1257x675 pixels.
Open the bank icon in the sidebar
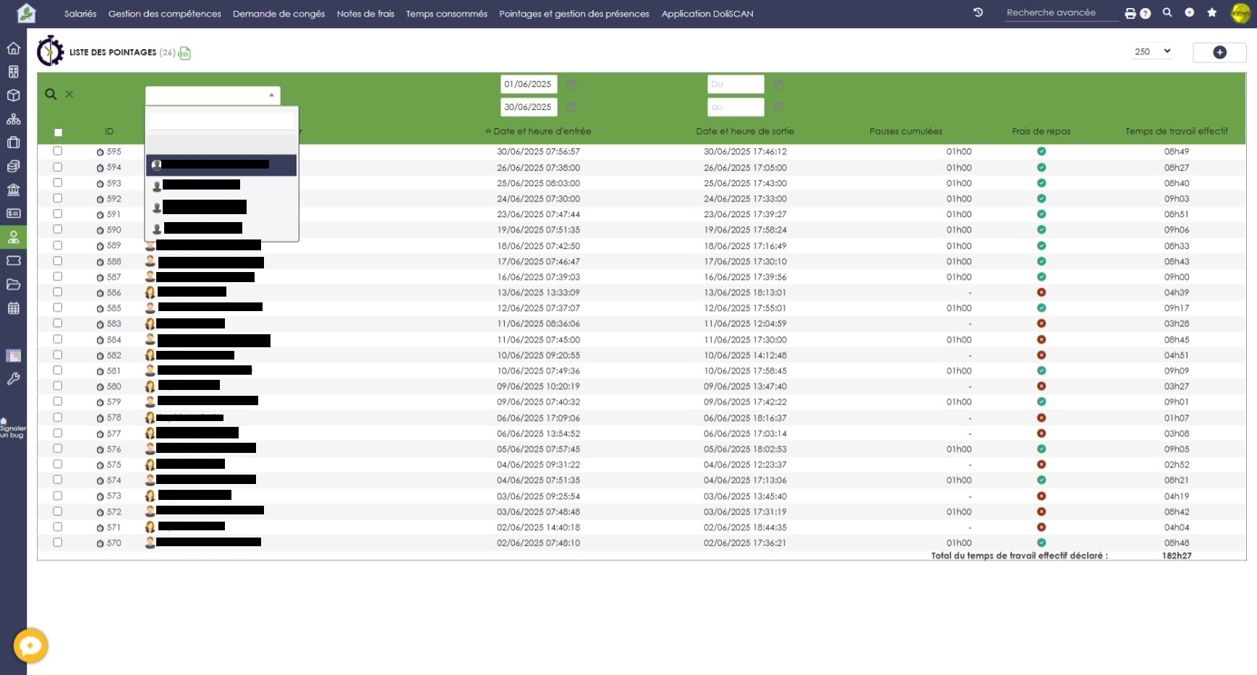pos(13,190)
